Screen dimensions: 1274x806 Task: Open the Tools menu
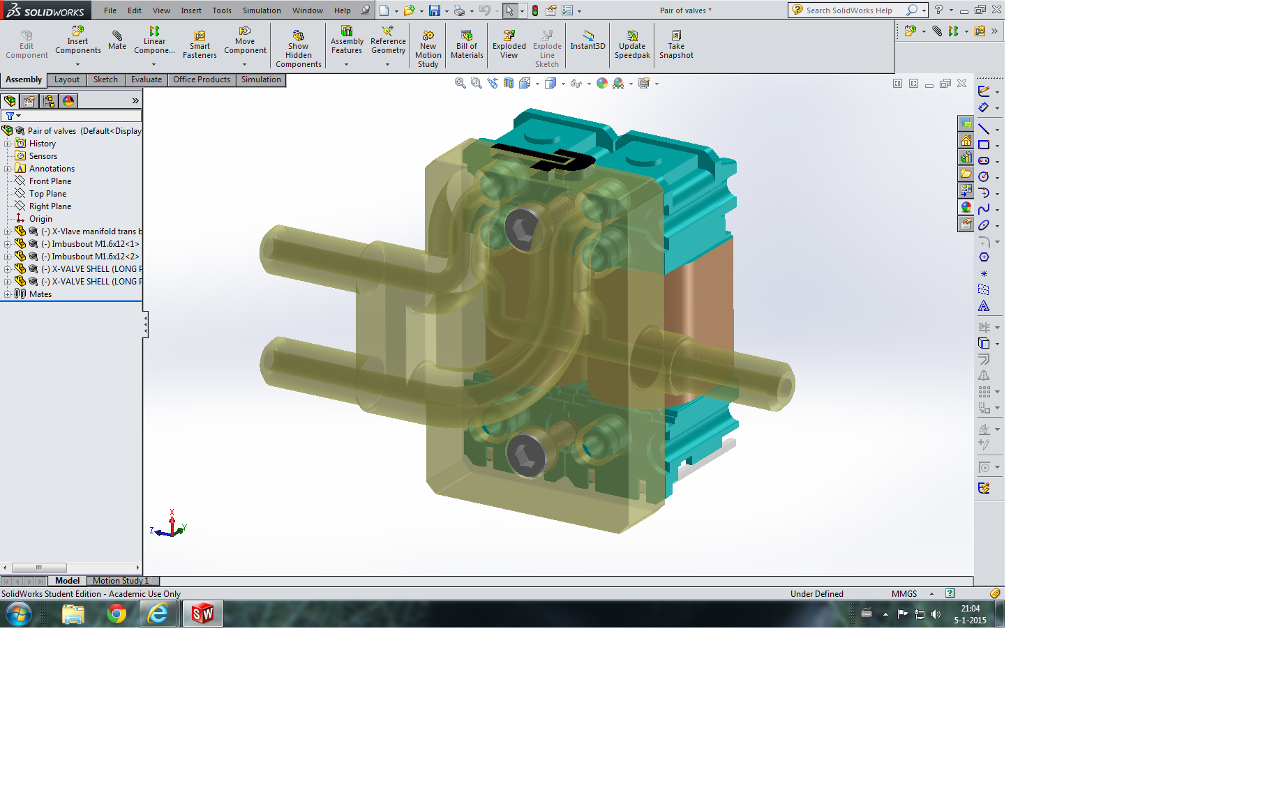222,10
